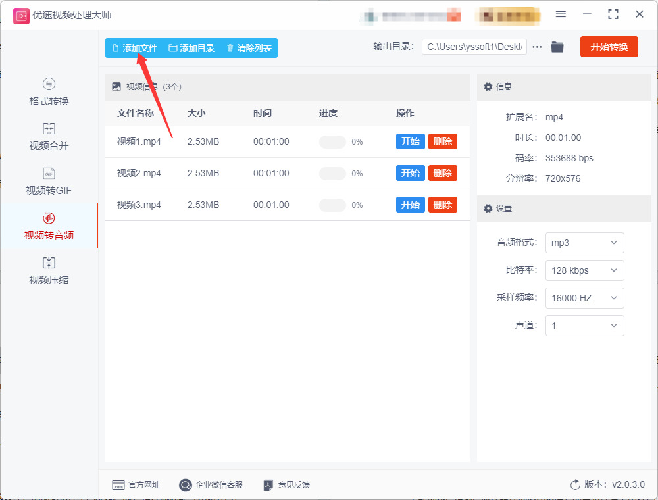Click the progress bar of 视频2.mp4
The height and width of the screenshot is (500, 658).
332,173
